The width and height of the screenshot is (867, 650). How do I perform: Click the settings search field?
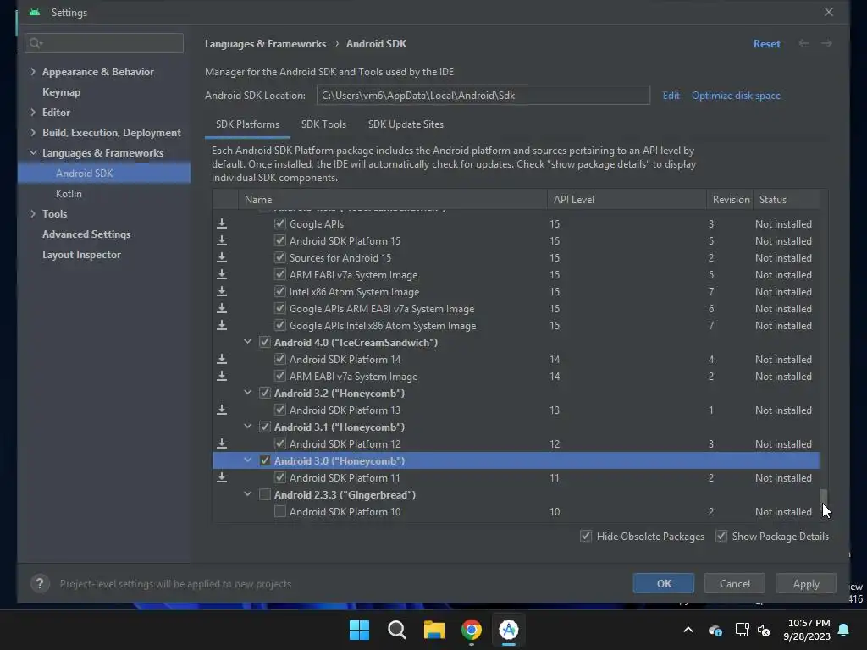click(104, 43)
